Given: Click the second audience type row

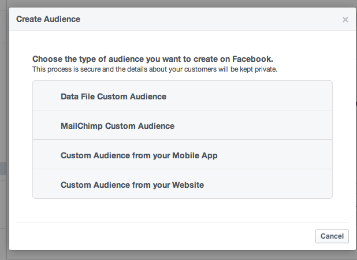Looking at the screenshot, I should pos(183,125).
